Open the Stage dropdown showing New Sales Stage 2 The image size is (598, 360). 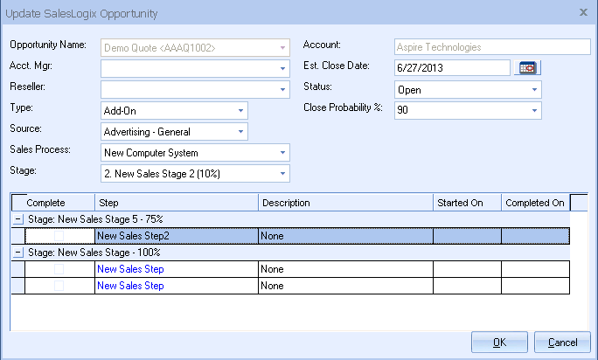coord(282,174)
